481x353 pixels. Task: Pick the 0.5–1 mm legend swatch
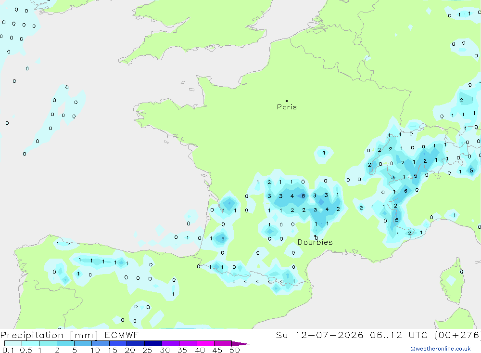[x=30, y=343]
